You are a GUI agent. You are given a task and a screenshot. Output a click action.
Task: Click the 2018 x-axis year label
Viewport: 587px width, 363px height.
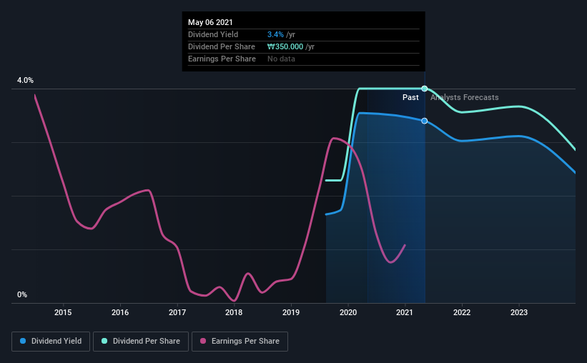pyautogui.click(x=234, y=312)
